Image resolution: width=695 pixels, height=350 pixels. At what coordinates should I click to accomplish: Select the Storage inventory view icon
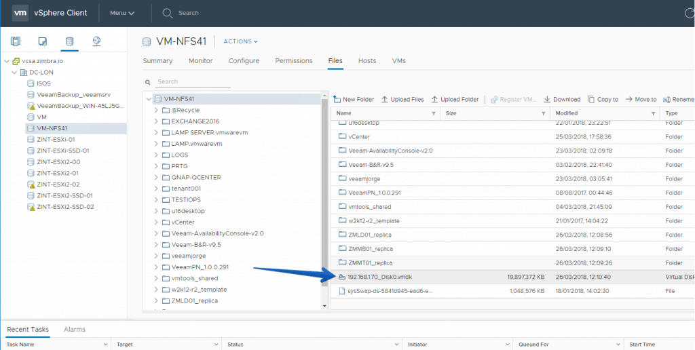[69, 41]
